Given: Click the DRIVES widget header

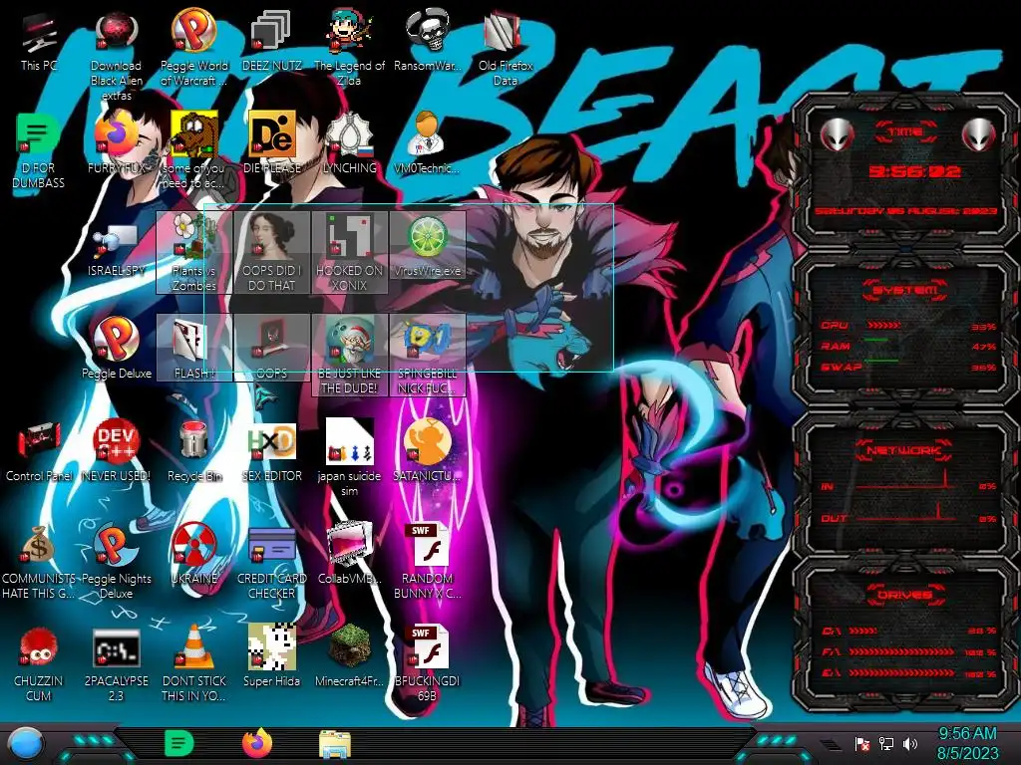Looking at the screenshot, I should pyautogui.click(x=904, y=595).
